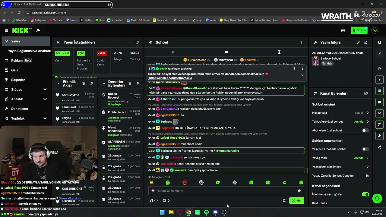
Task: Click the Windows Start button
Action: (162, 212)
